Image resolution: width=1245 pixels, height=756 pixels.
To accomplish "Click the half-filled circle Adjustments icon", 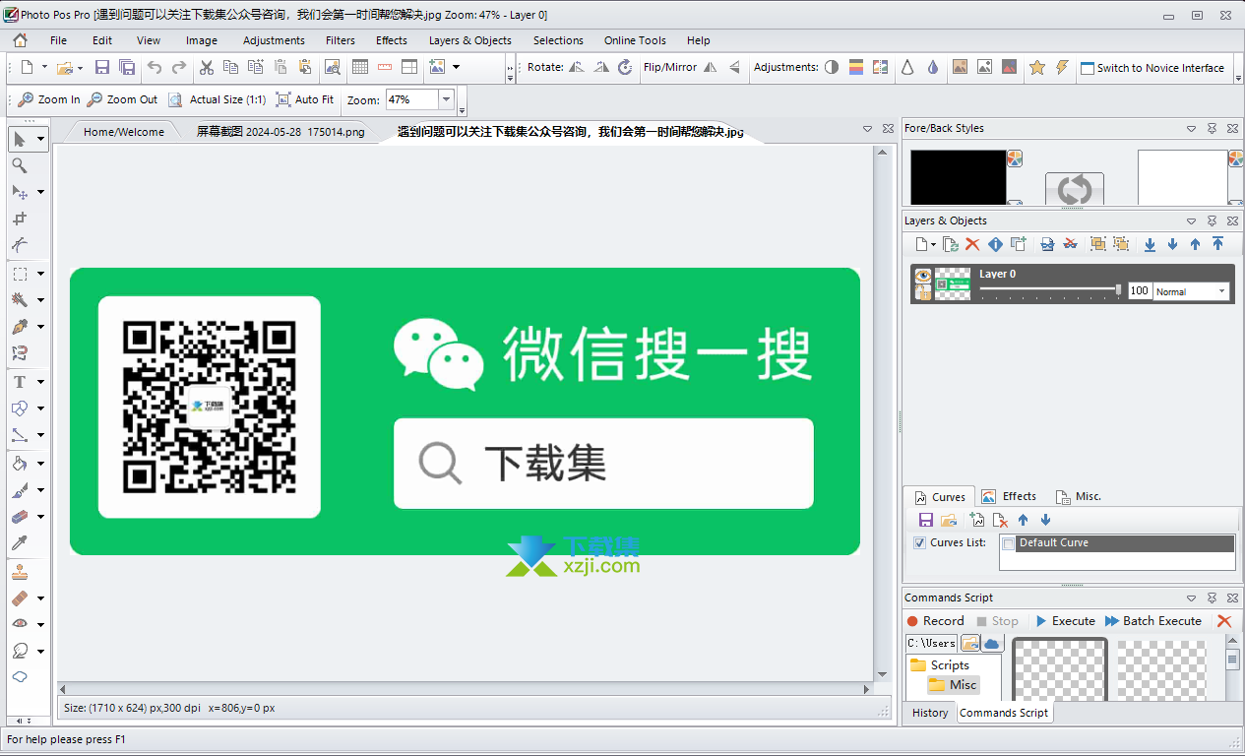I will (832, 67).
